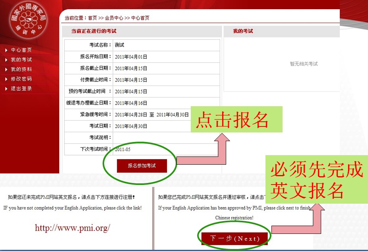Click 首页 in the breadcrumb navigation
The height and width of the screenshot is (251, 368).
click(x=92, y=18)
